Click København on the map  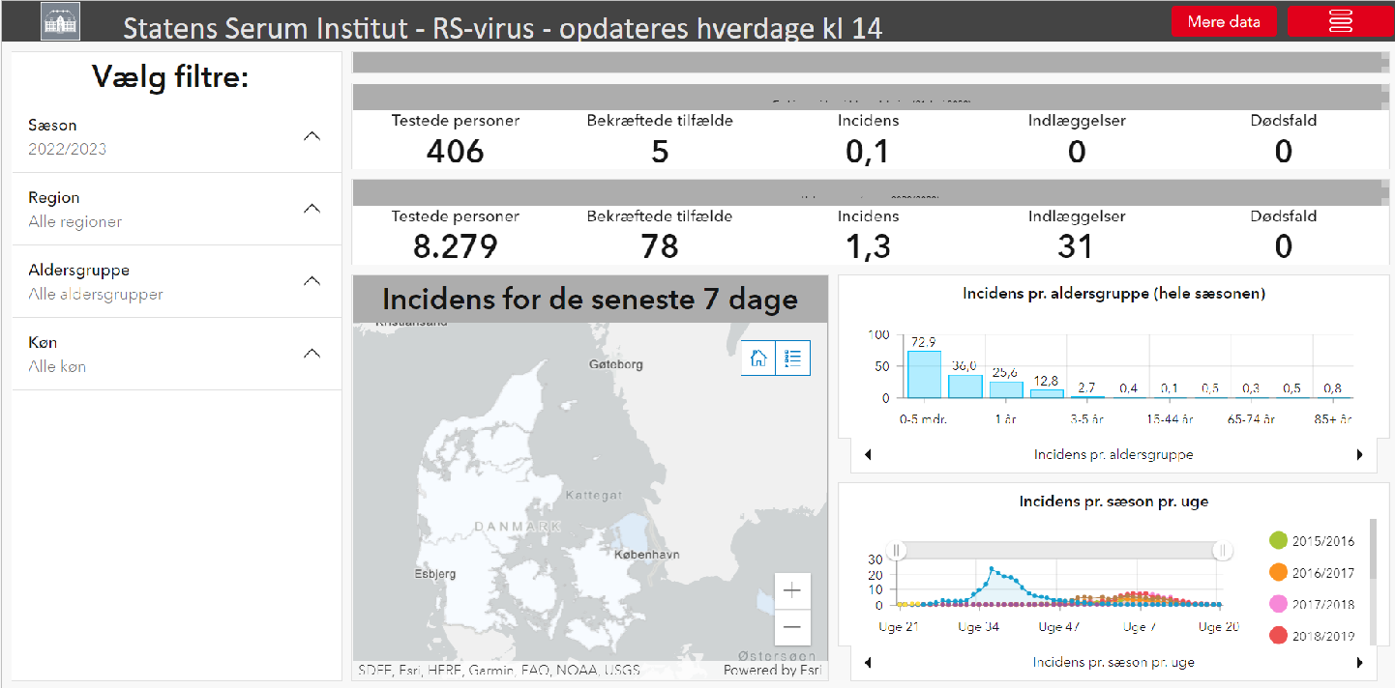tap(646, 555)
